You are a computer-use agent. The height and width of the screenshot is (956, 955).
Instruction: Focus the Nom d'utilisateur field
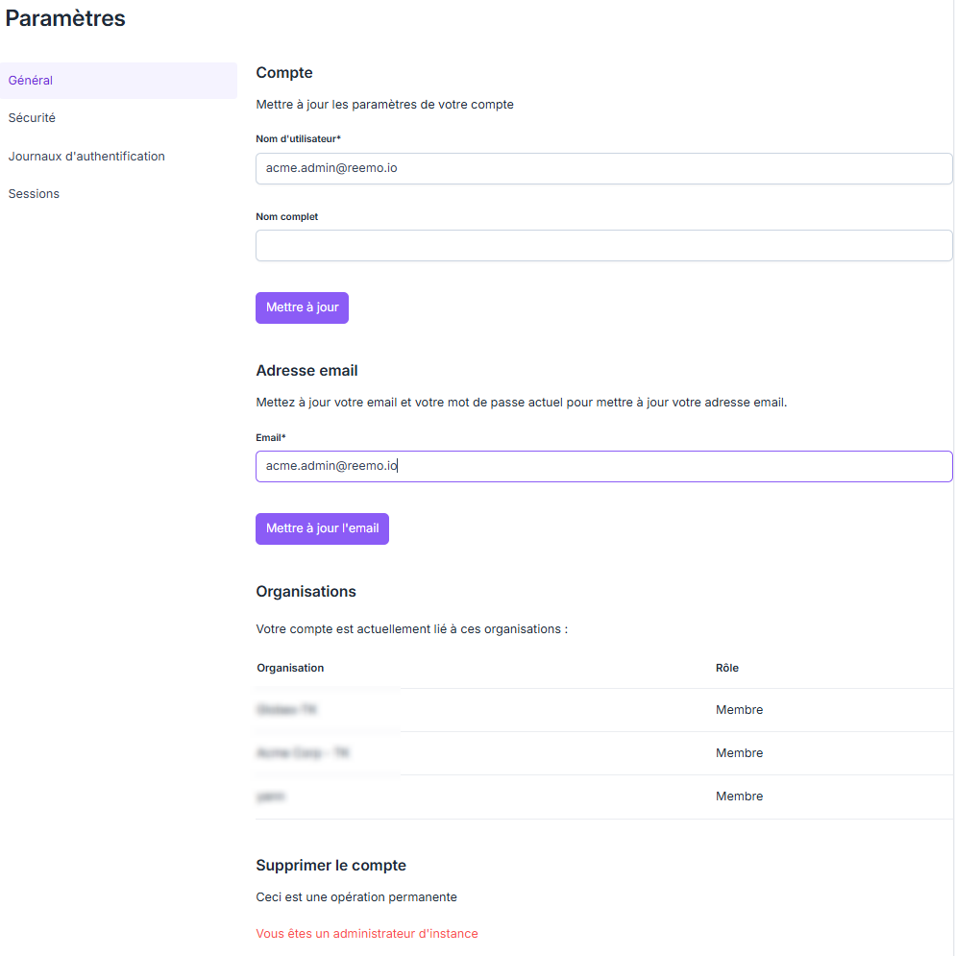(603, 168)
